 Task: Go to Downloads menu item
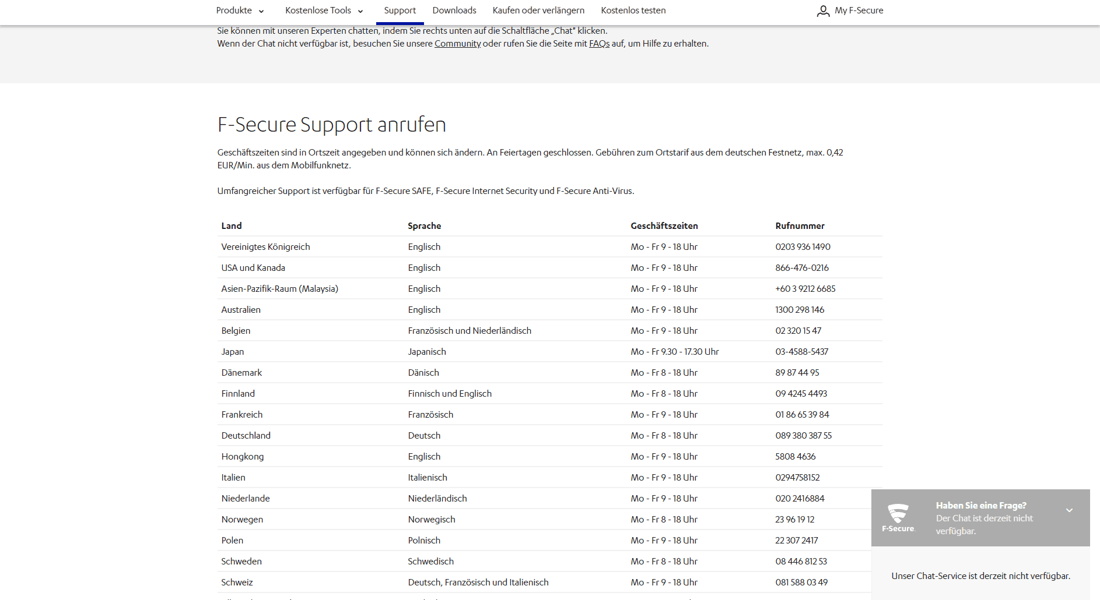point(454,10)
